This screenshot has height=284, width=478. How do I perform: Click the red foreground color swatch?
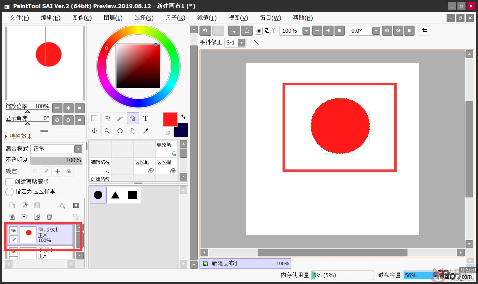170,119
